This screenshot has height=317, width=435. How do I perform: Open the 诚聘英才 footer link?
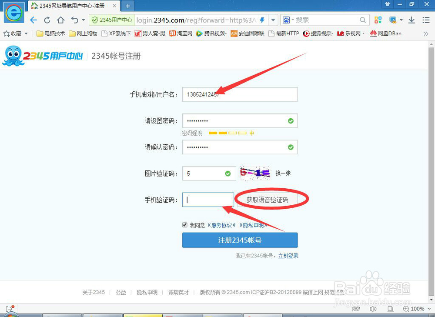(178, 292)
